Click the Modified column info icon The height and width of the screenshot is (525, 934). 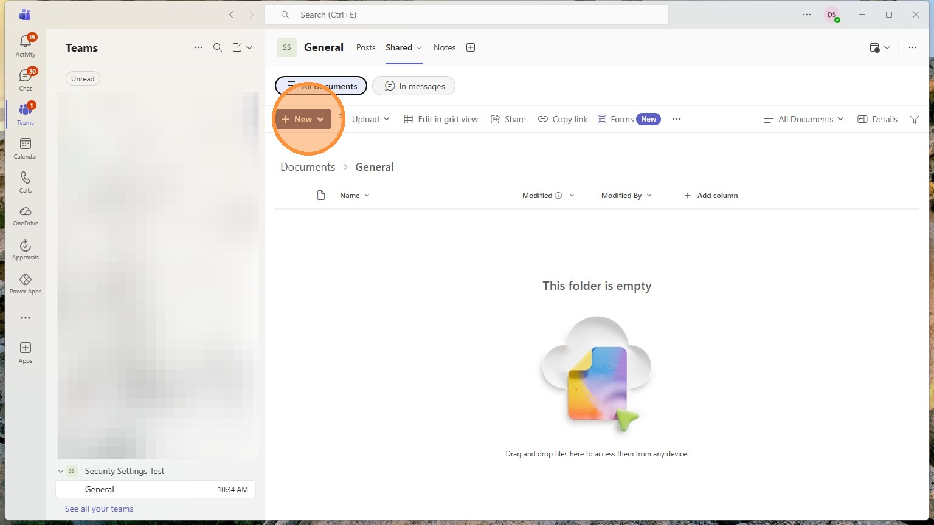point(558,196)
